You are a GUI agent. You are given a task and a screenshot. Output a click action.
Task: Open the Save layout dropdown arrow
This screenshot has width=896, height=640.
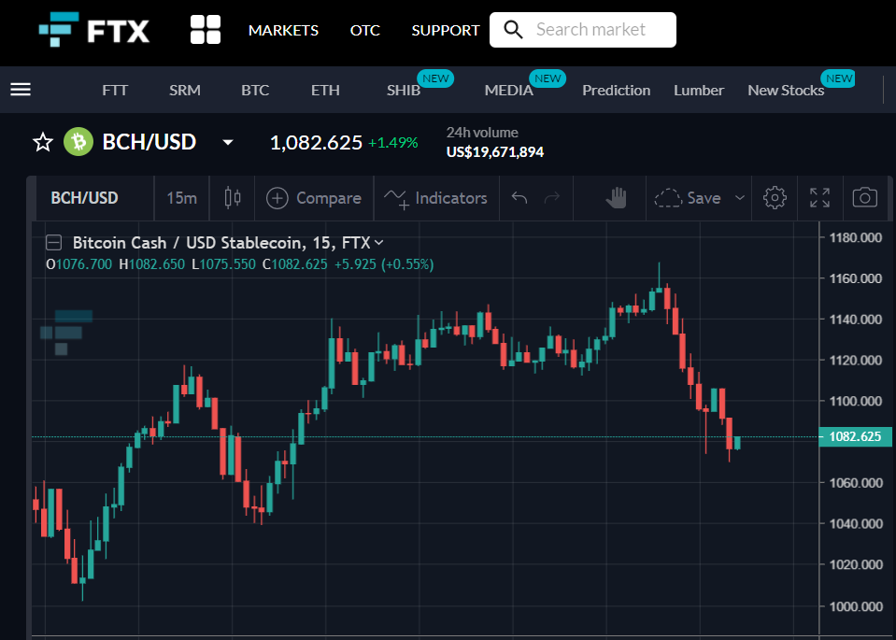tap(739, 198)
